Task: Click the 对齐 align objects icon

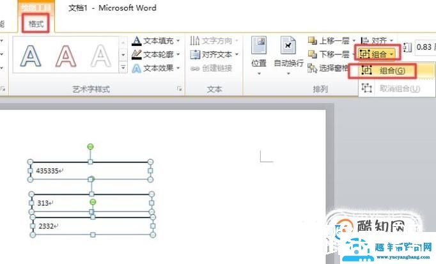Action: pos(364,41)
